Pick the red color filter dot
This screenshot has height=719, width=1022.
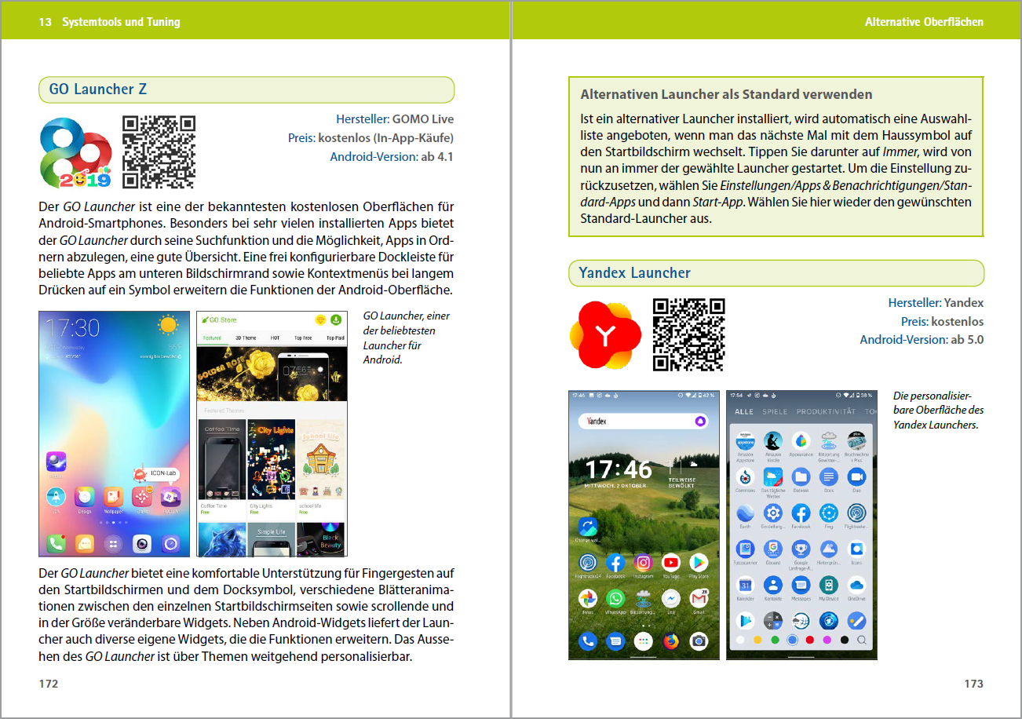[809, 640]
